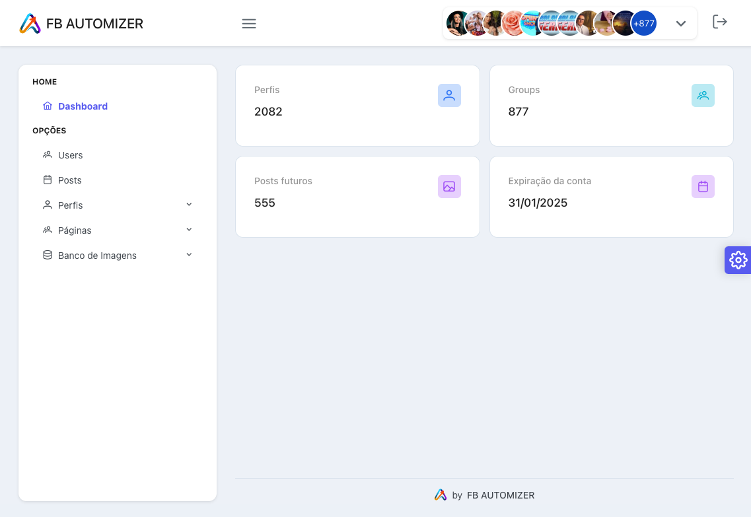The width and height of the screenshot is (751, 517).
Task: Click the OPÇÕES section heading
Action: (x=50, y=130)
